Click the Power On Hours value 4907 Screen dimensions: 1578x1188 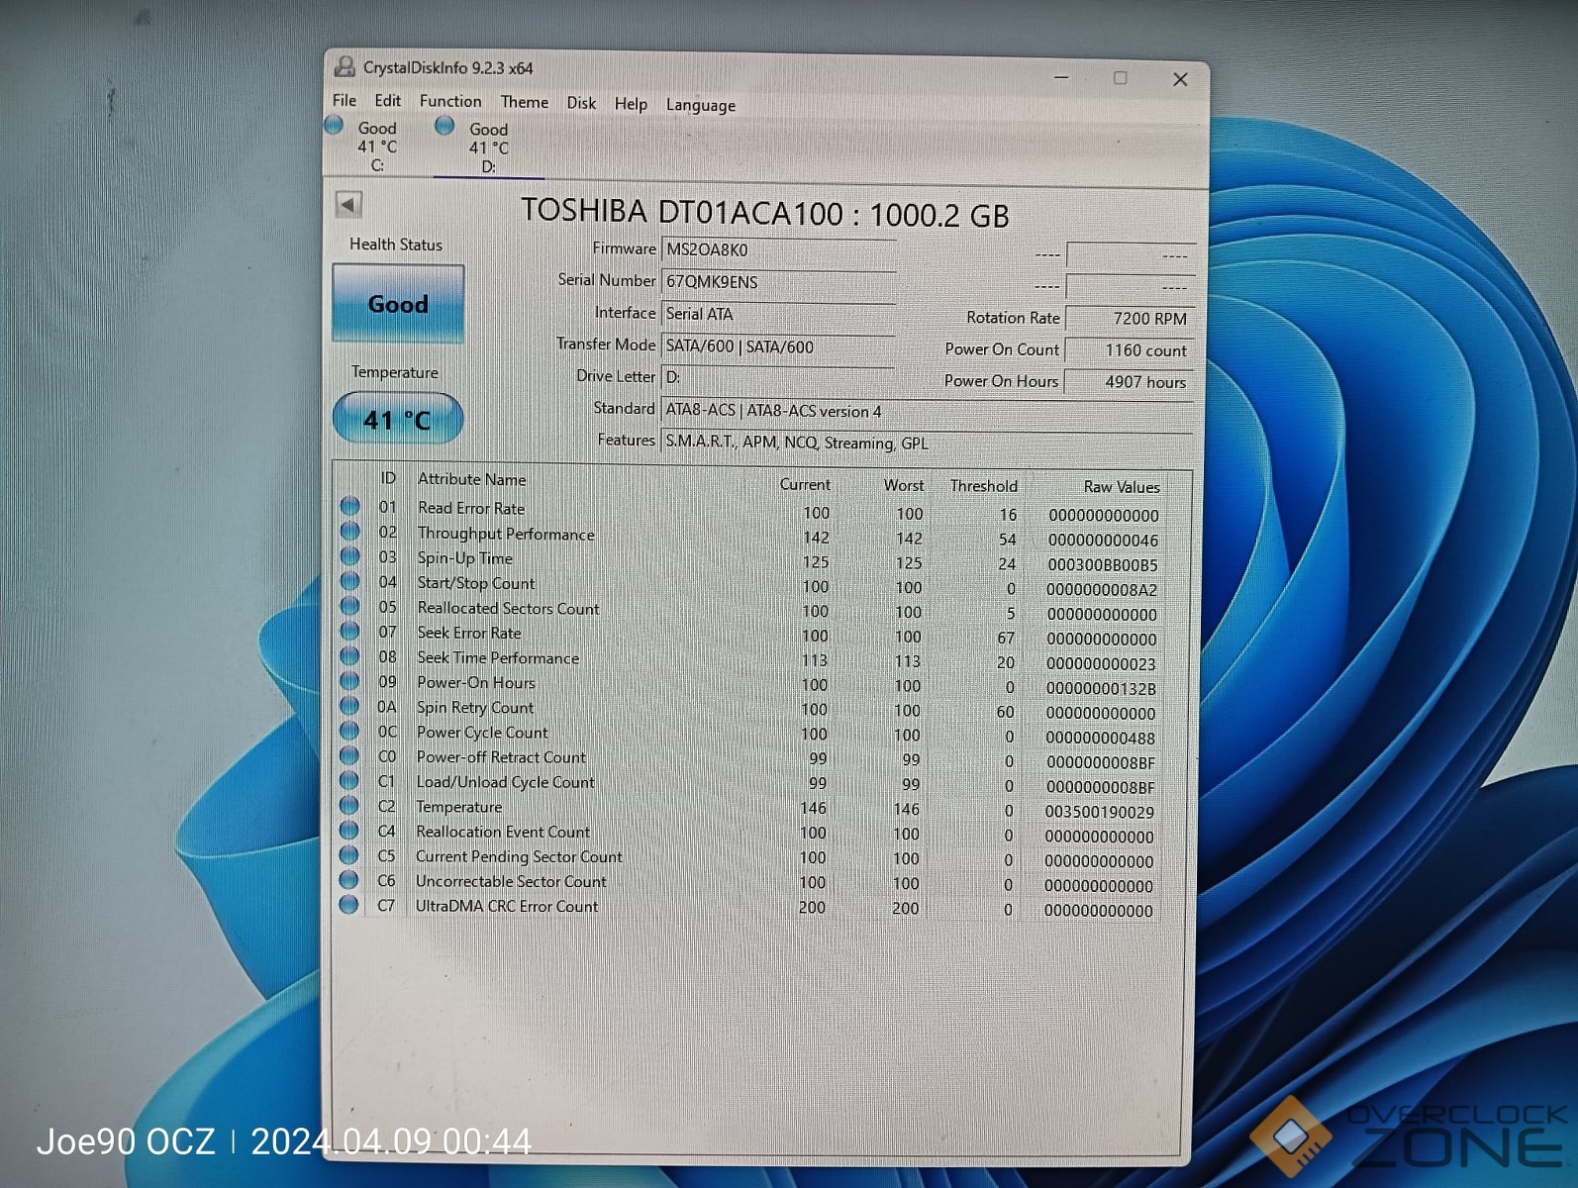(x=1129, y=381)
